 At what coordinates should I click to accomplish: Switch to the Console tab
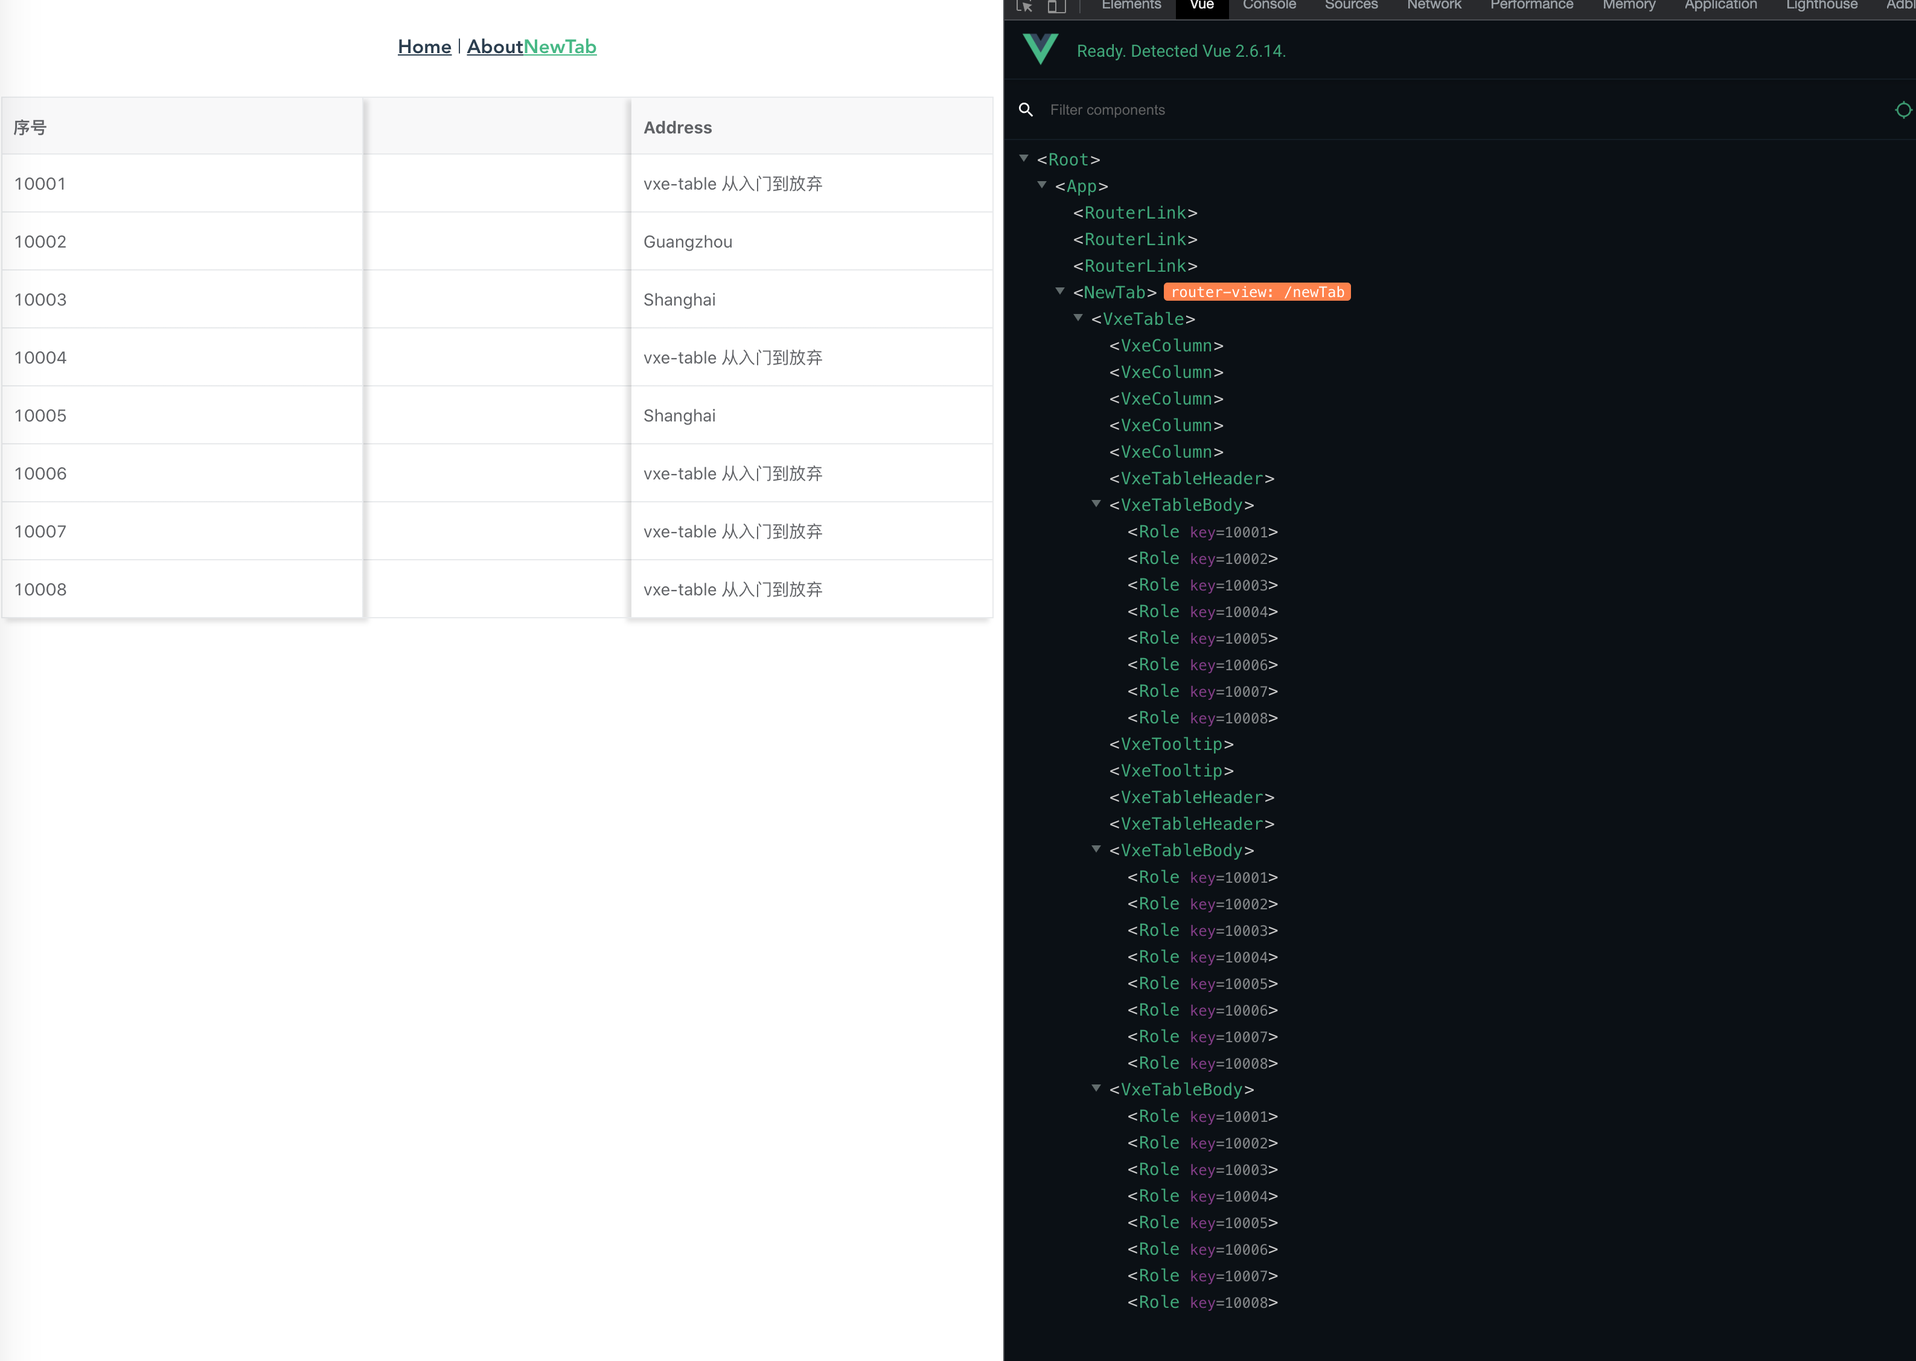click(x=1268, y=6)
